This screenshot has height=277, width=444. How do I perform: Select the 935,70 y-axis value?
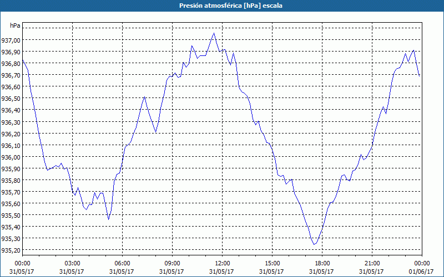[x=11, y=192]
